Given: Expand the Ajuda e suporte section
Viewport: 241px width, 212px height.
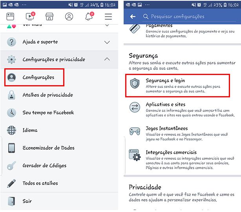Looking at the screenshot, I should [59, 42].
